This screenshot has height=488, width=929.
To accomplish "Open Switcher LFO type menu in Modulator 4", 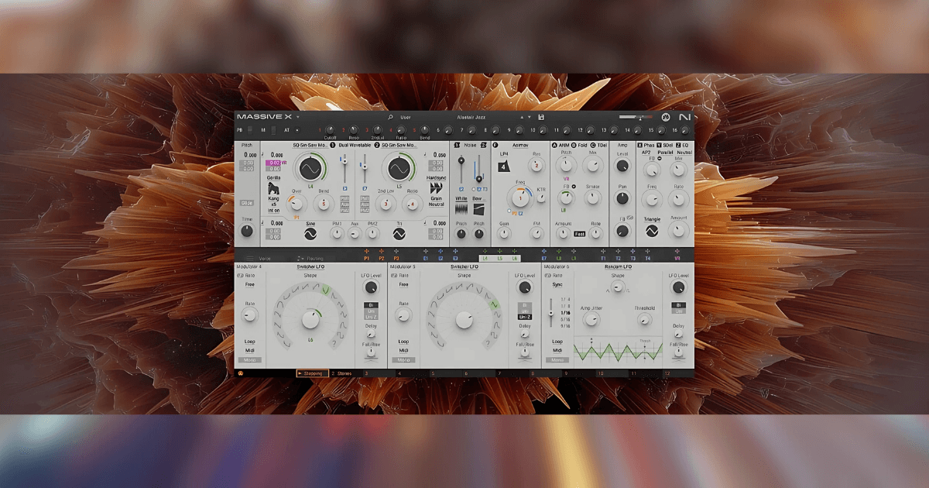I will pos(310,266).
